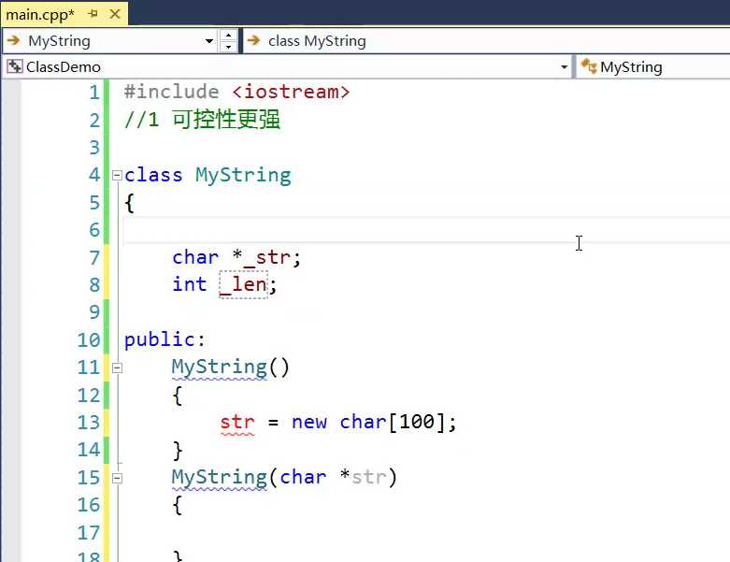The height and width of the screenshot is (562, 730).
Task: Click char *_str; declaration
Action: click(236, 257)
